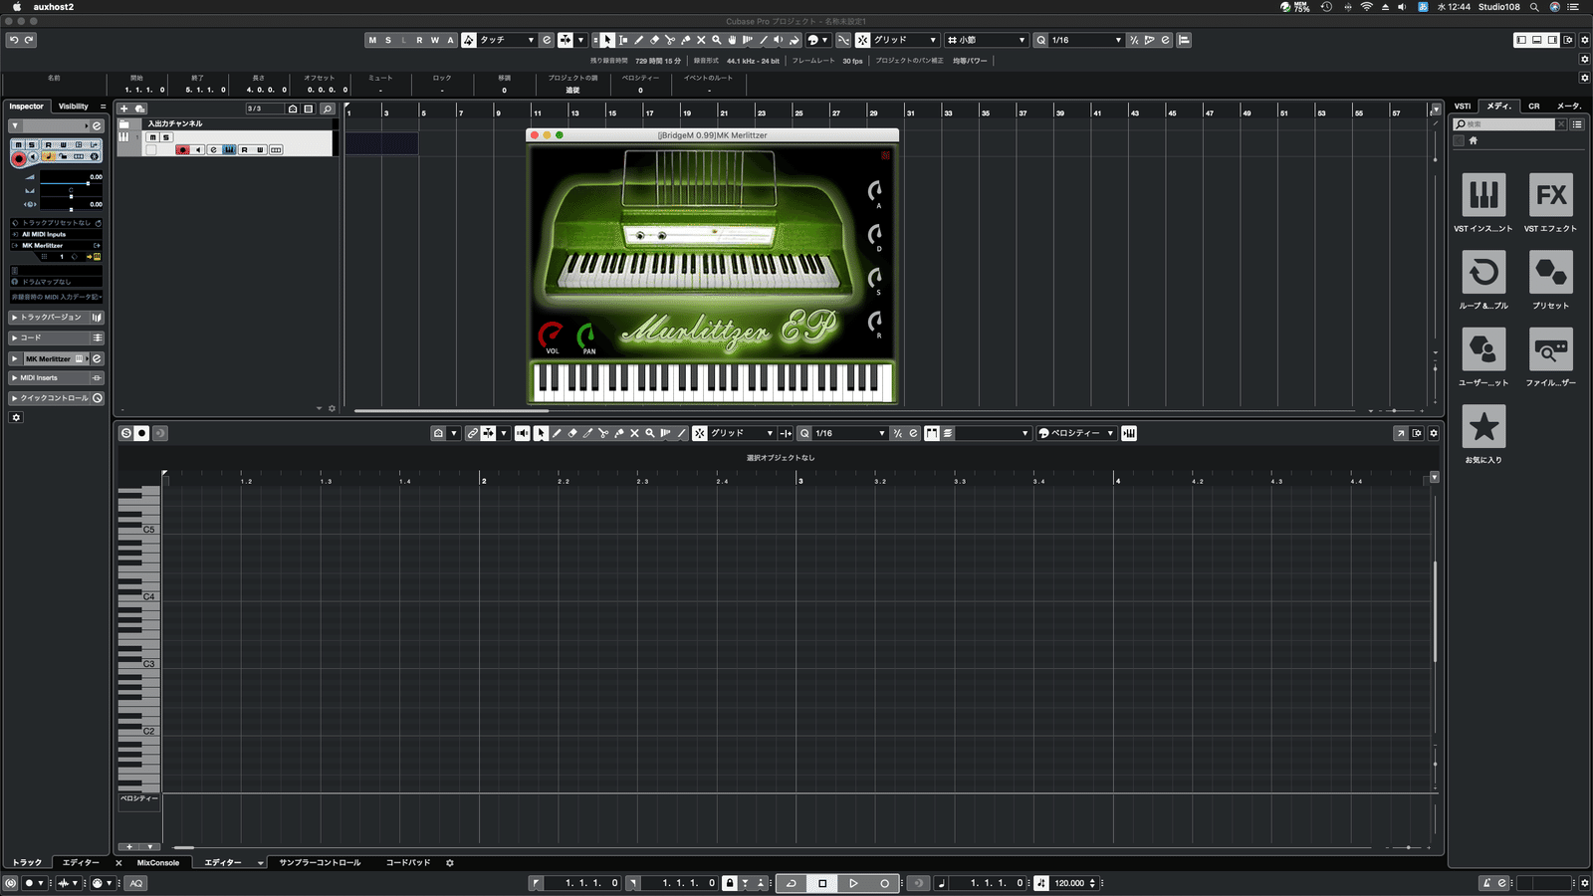Select the Play speaker tool in project toolbar
This screenshot has width=1593, height=896.
779,40
